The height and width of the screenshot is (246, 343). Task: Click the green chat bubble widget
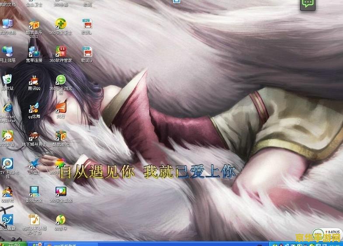point(308,3)
